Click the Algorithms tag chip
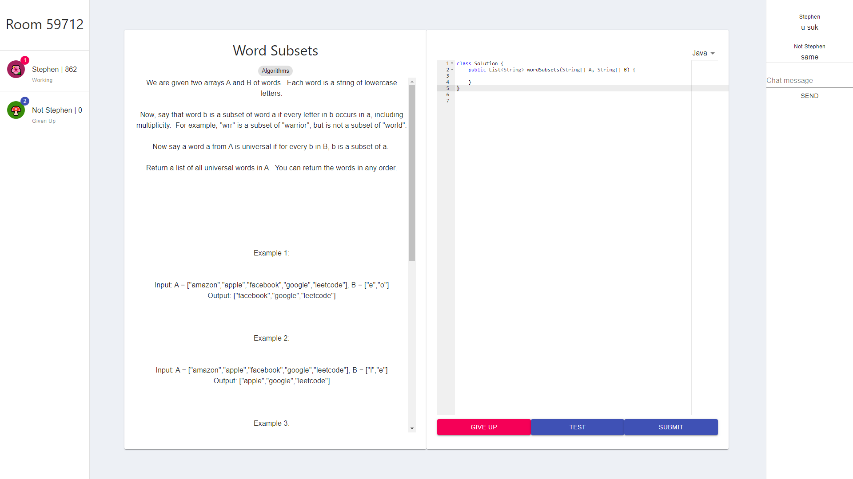The width and height of the screenshot is (853, 479). (275, 71)
